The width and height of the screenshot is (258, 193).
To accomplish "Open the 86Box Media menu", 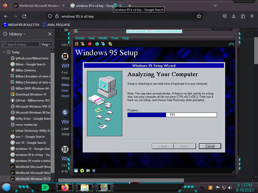I will pyautogui.click(x=103, y=38).
